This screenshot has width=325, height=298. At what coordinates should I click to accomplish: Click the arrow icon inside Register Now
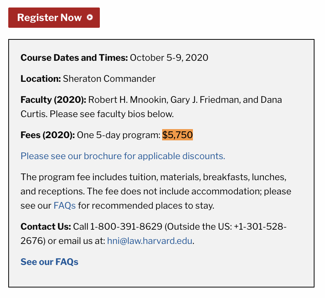90,17
